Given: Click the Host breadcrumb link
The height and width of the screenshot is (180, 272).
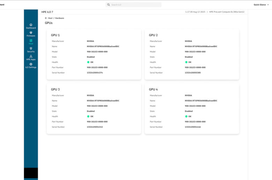Looking at the screenshot, I should click(x=50, y=18).
